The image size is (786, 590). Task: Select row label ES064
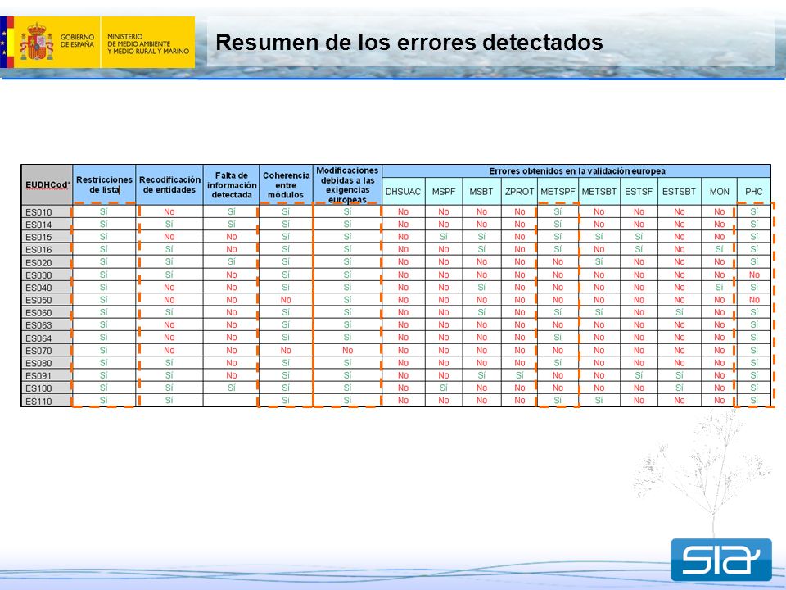(38, 338)
